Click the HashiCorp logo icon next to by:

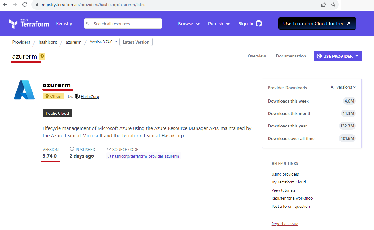click(x=77, y=96)
